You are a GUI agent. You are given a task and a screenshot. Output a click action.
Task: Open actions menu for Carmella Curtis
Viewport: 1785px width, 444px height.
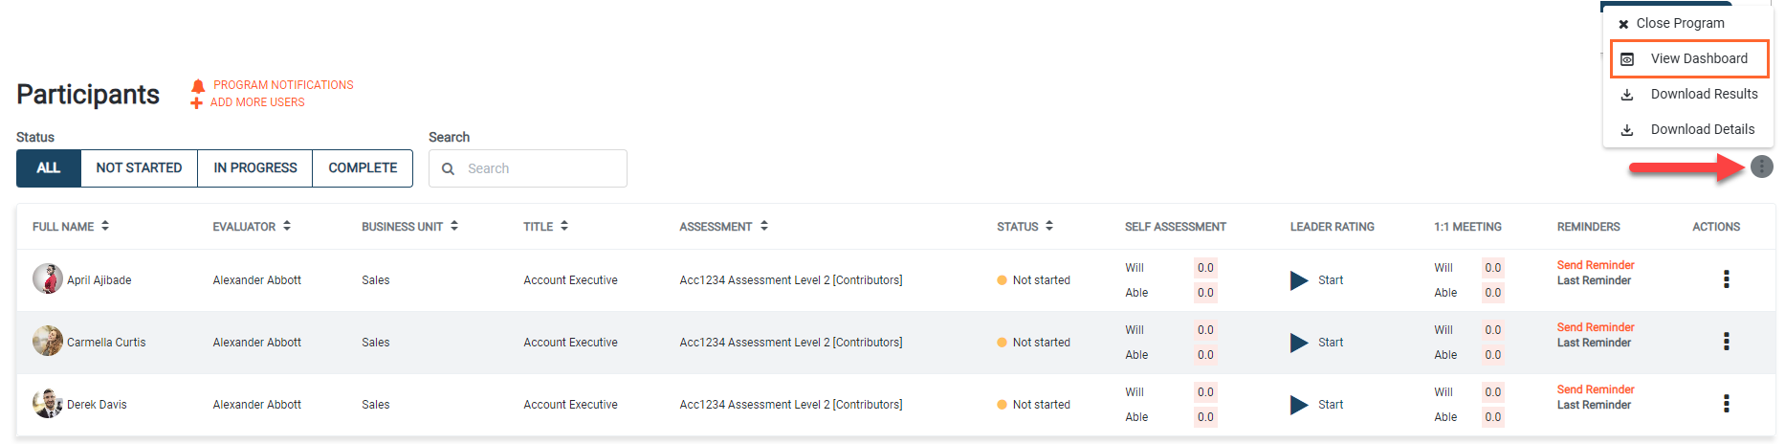pyautogui.click(x=1726, y=342)
